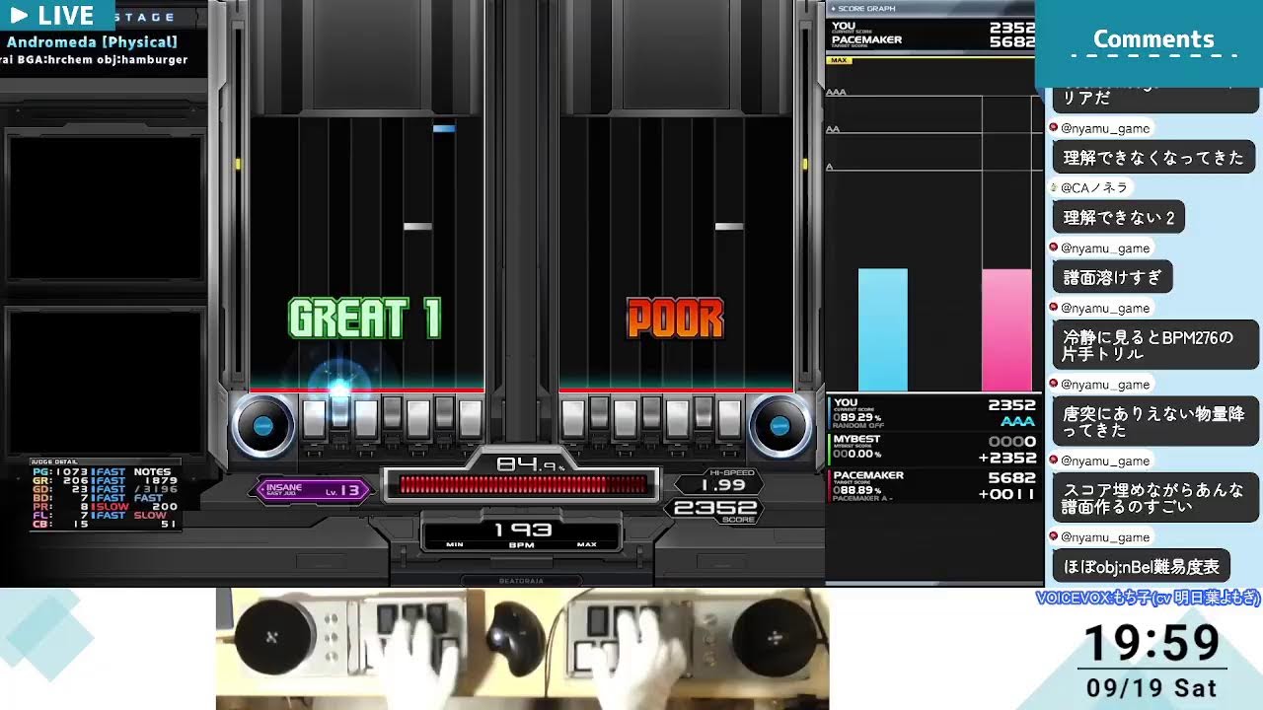Screen dimensions: 1263x710
Task: Click the YOU 89.29% AAA row
Action: [x=933, y=412]
